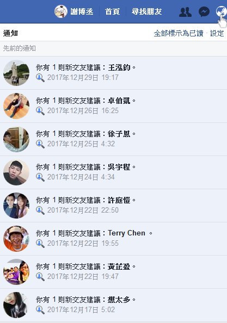
Task: Open the 謝博丞 profile name link
Action: 82,11
